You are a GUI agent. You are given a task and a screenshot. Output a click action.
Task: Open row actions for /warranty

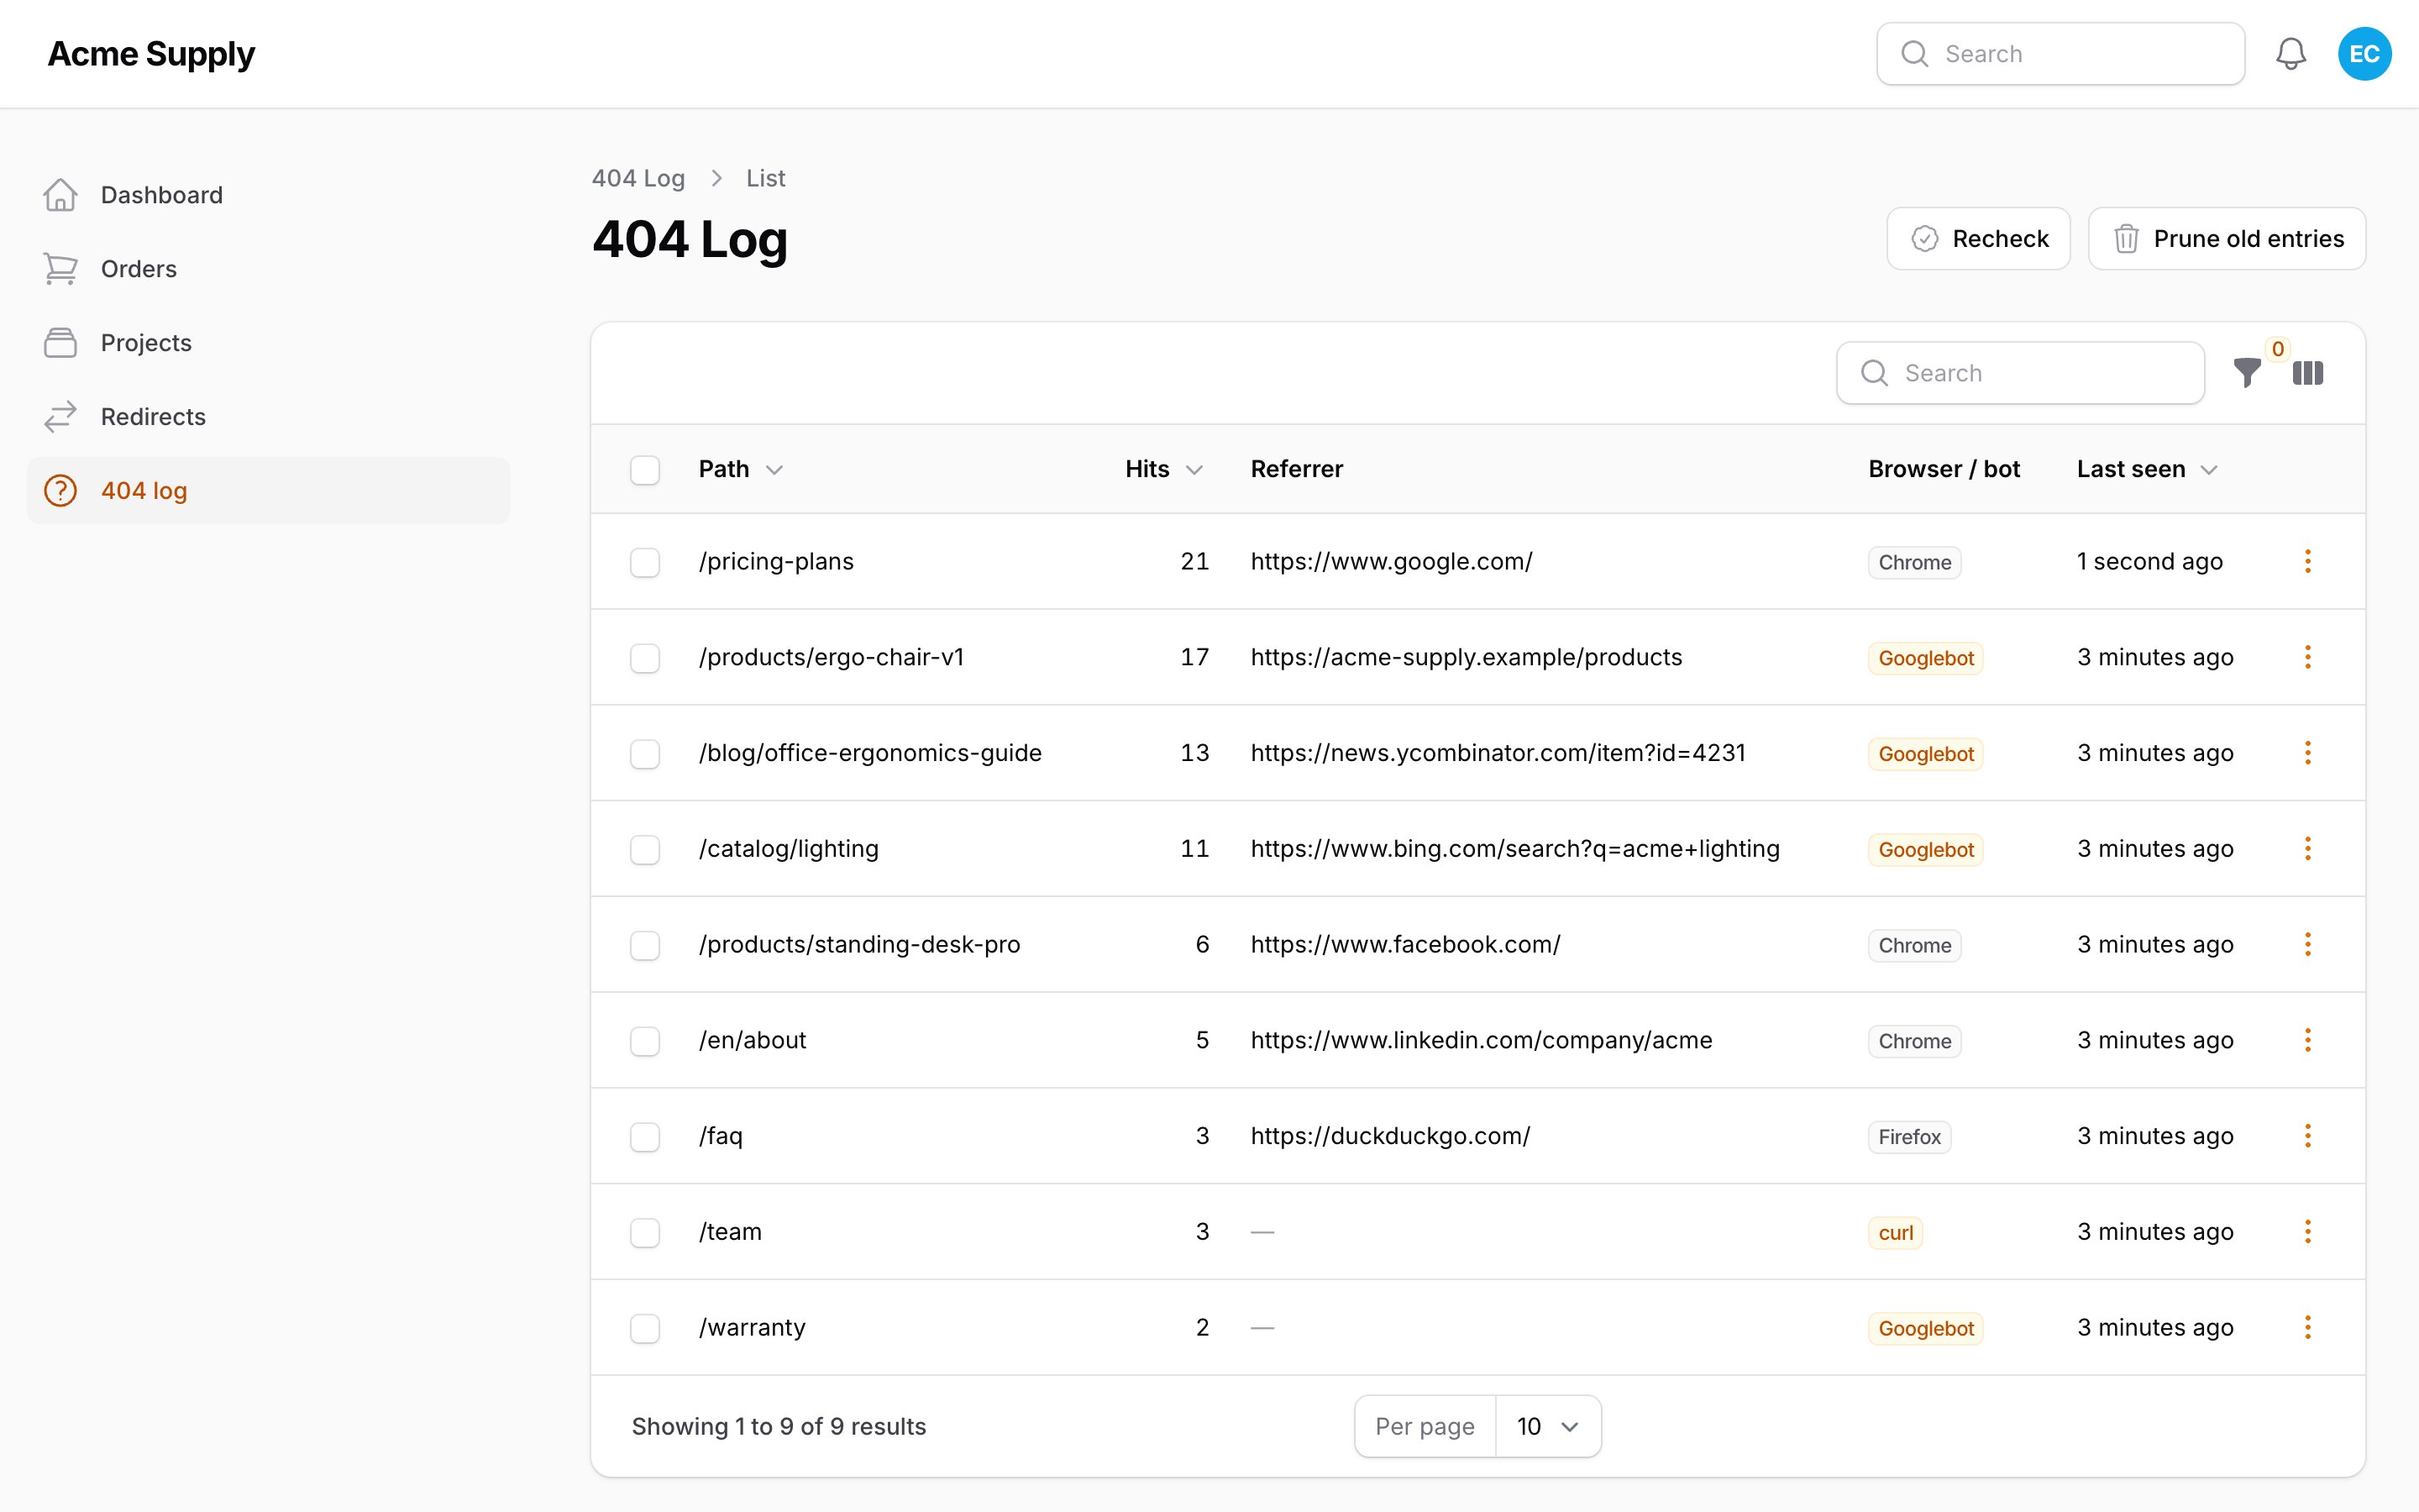click(x=2308, y=1327)
